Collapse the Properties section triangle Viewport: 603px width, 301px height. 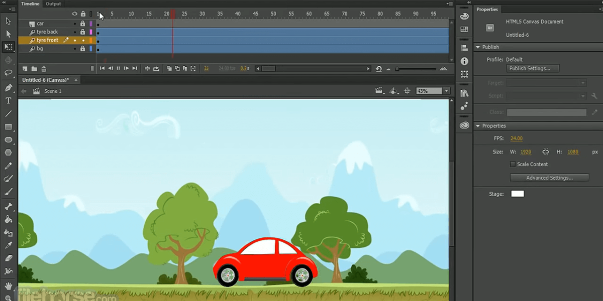coord(478,126)
